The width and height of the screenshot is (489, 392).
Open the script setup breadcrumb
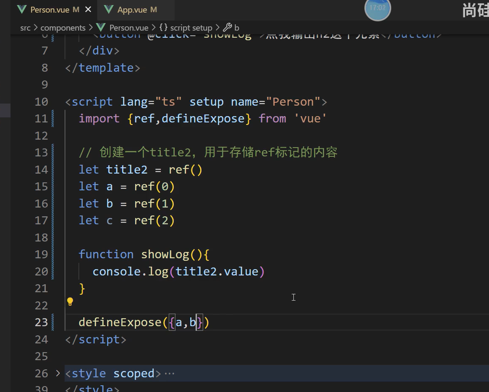click(191, 28)
